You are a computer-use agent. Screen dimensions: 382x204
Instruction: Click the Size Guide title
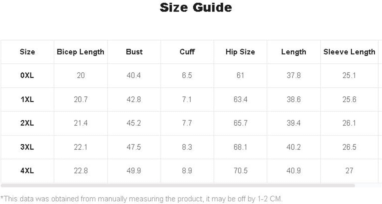pos(196,7)
